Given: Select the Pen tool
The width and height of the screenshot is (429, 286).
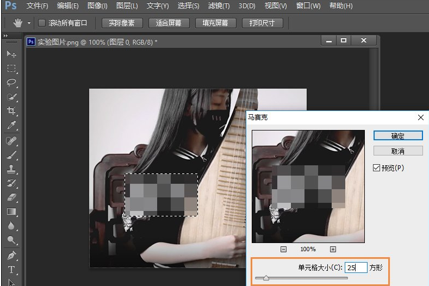Looking at the screenshot, I should (x=11, y=256).
